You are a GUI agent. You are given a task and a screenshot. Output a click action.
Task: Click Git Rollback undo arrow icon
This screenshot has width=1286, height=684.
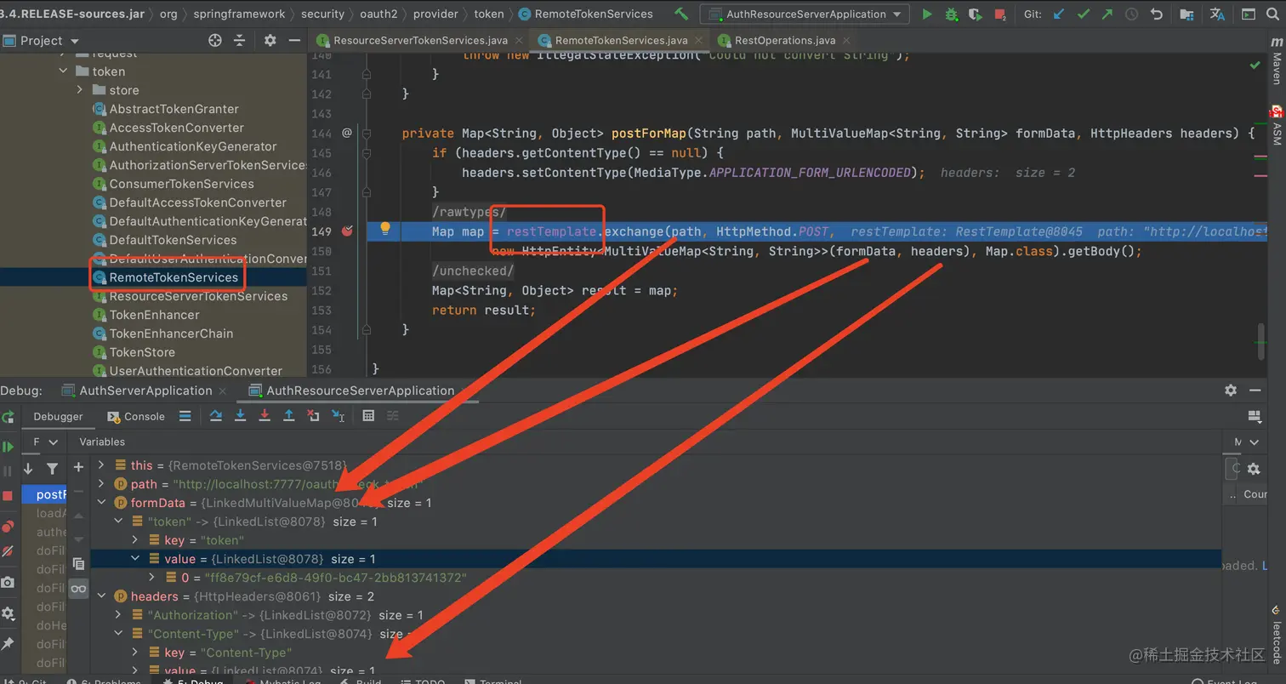pyautogui.click(x=1156, y=14)
